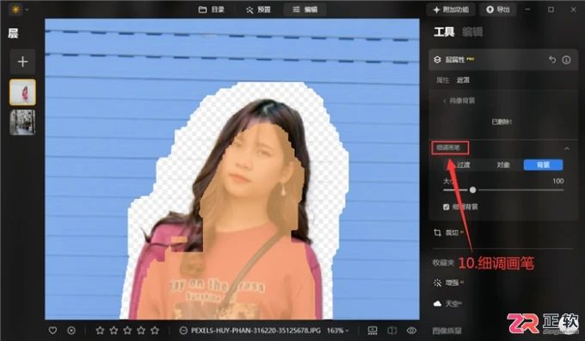Open the 编辑 edits panel tab beside 工具
This screenshot has height=341, width=585.
click(x=472, y=32)
